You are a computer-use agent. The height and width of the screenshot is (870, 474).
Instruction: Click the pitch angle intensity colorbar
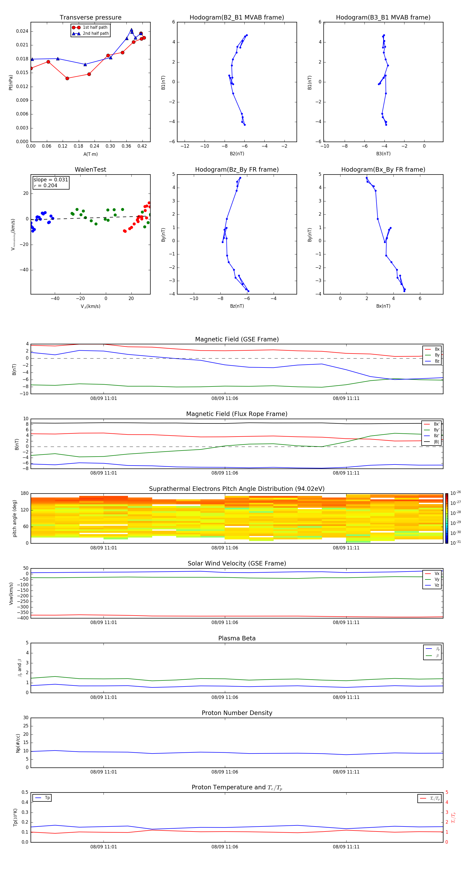(447, 518)
